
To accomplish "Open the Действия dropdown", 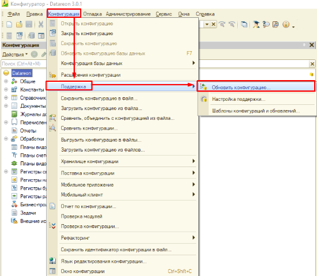I will click(15, 55).
